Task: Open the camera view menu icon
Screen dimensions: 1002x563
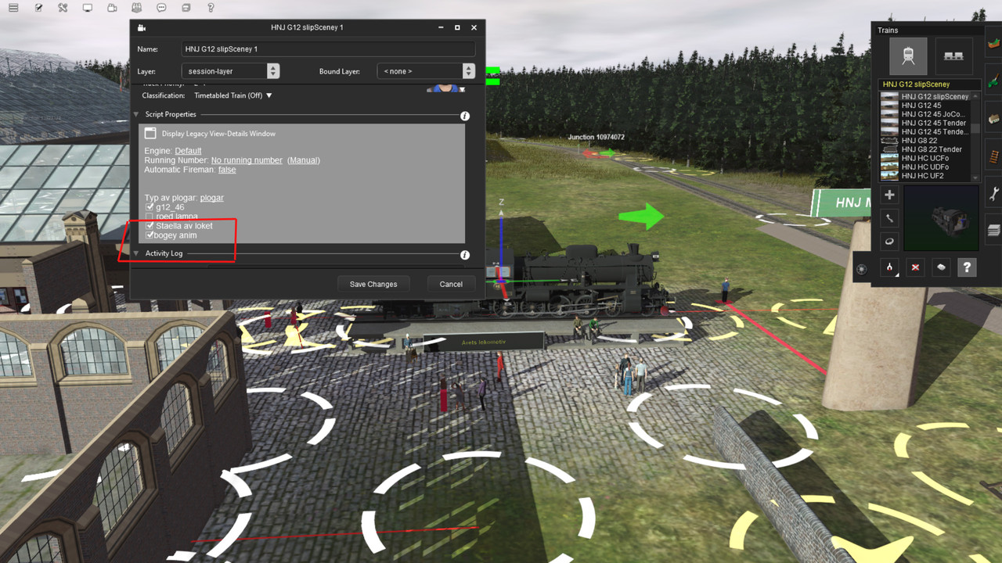Action: pos(112,8)
